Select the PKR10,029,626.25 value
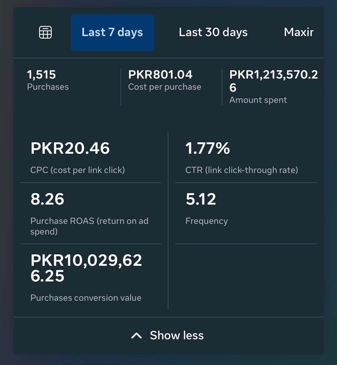The height and width of the screenshot is (365, 337). coord(86,268)
